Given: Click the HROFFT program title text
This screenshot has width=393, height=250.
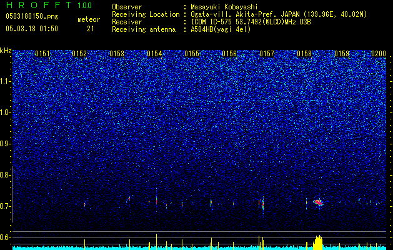Looking at the screenshot, I should pos(39,5).
